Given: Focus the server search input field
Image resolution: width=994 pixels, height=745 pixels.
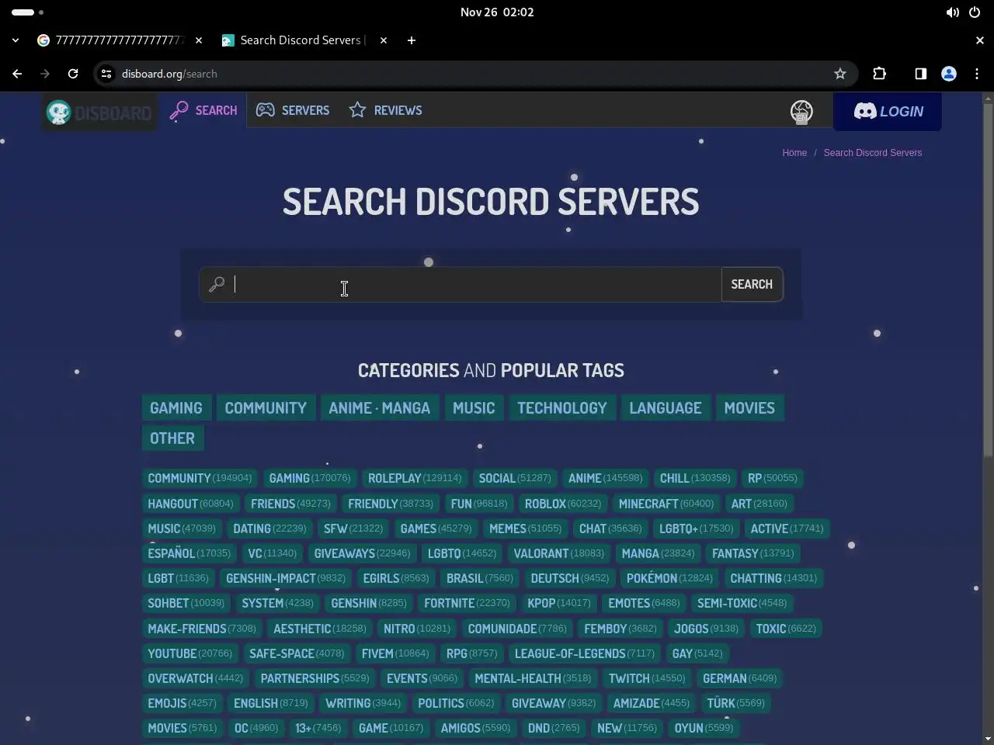Looking at the screenshot, I should pos(461,284).
